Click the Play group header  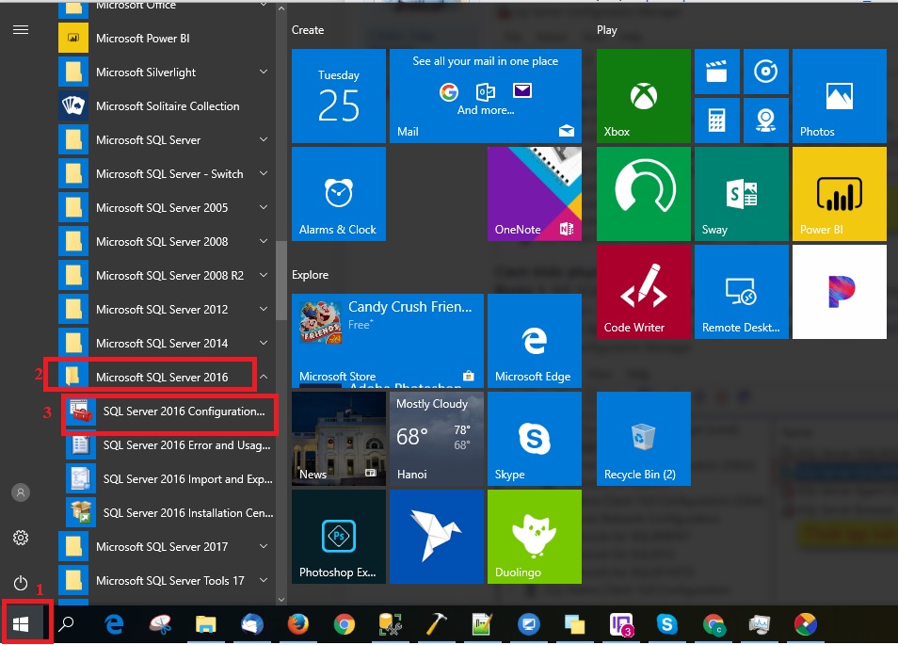coord(606,30)
